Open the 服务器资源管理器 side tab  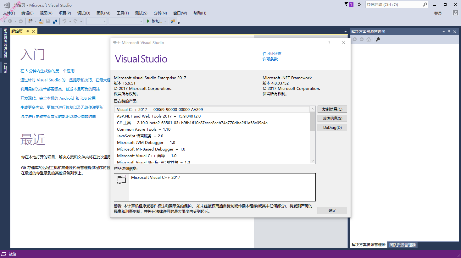click(x=5, y=43)
